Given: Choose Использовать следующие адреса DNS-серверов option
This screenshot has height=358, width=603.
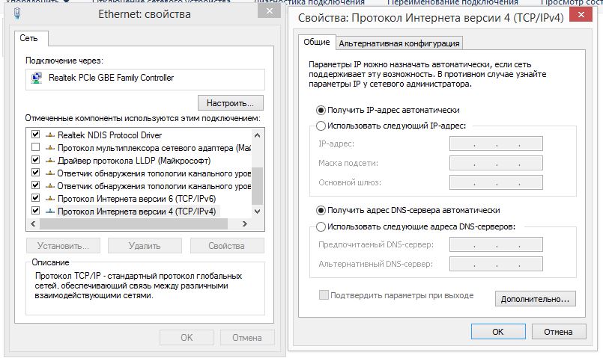Looking at the screenshot, I should (321, 226).
